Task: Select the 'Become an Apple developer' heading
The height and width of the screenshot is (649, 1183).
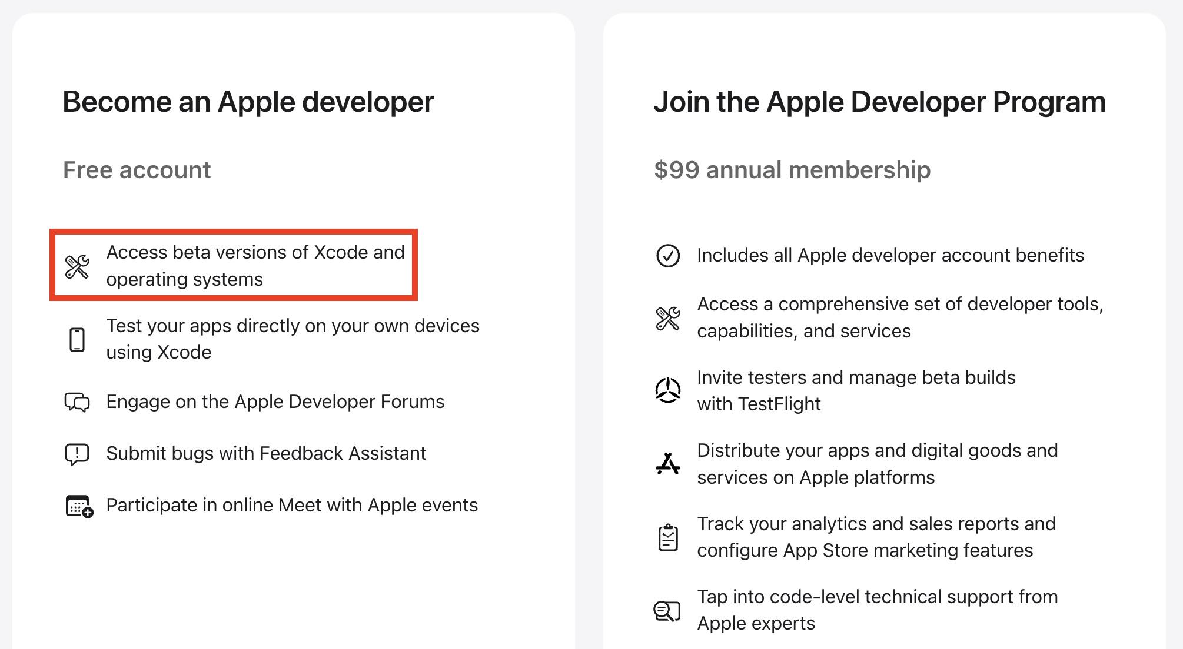Action: pyautogui.click(x=248, y=102)
